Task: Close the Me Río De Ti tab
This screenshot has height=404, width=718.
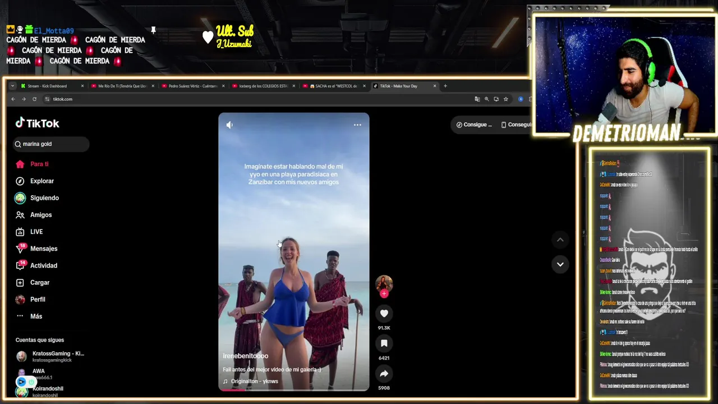Action: pyautogui.click(x=153, y=86)
